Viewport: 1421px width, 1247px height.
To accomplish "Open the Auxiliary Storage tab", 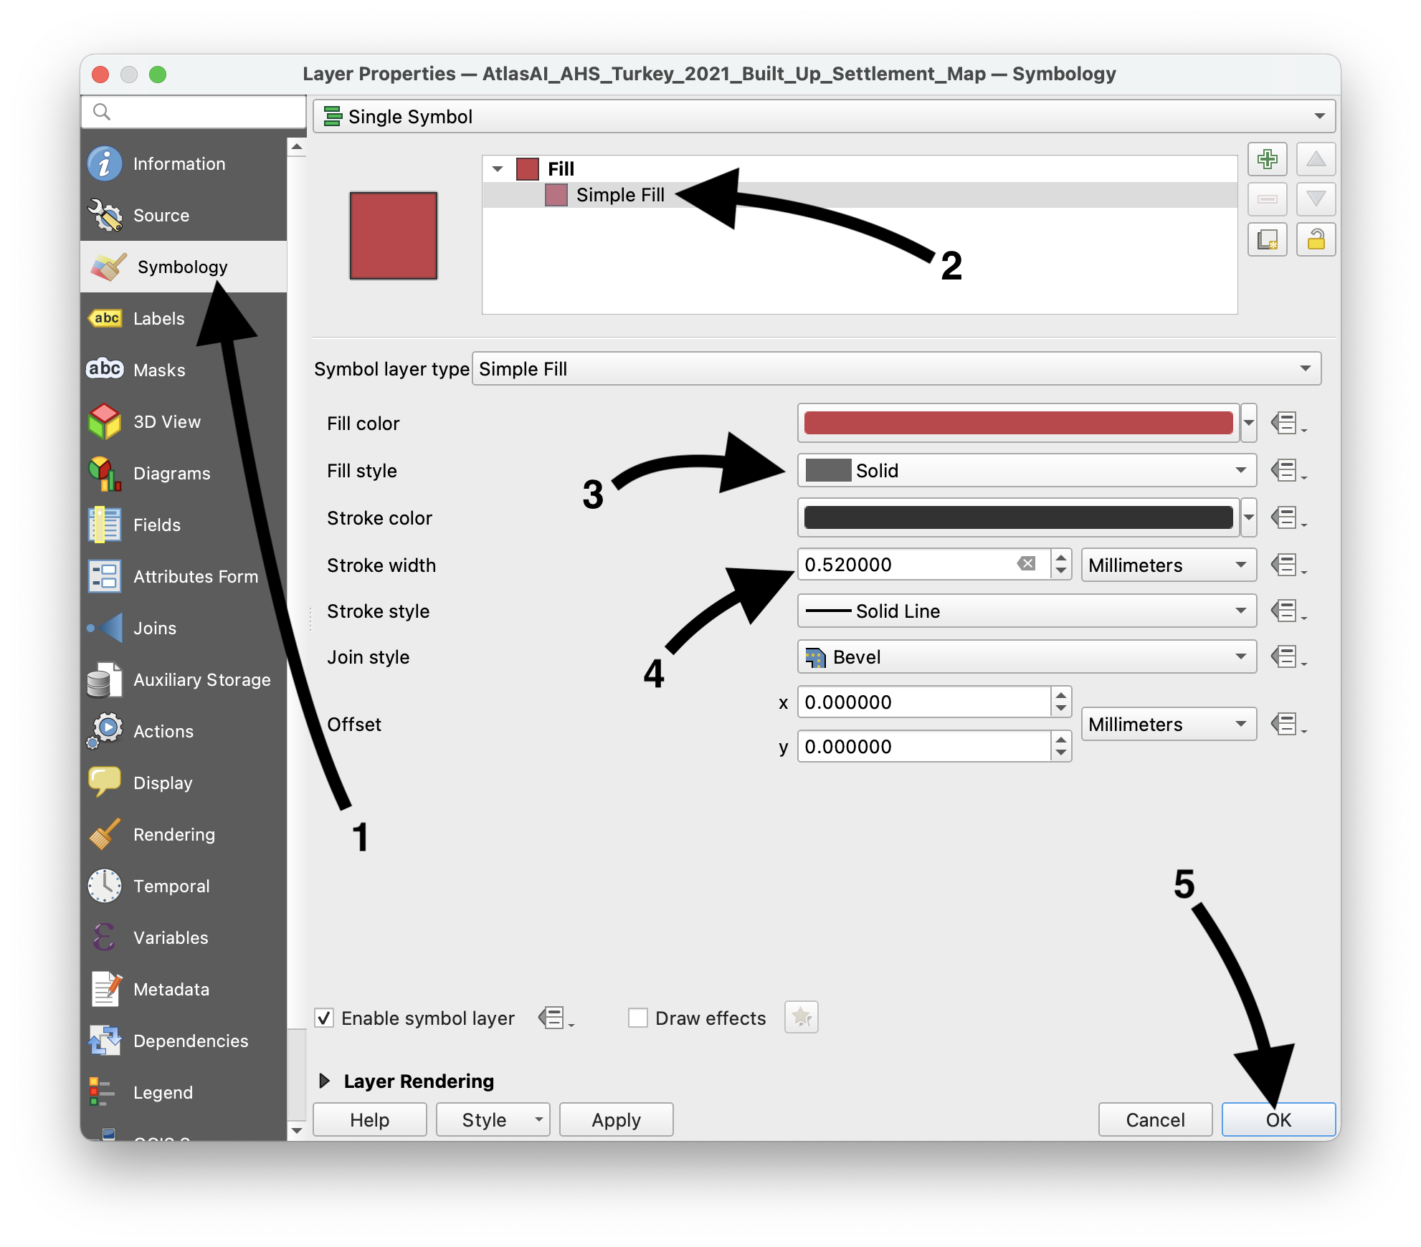I will point(184,679).
